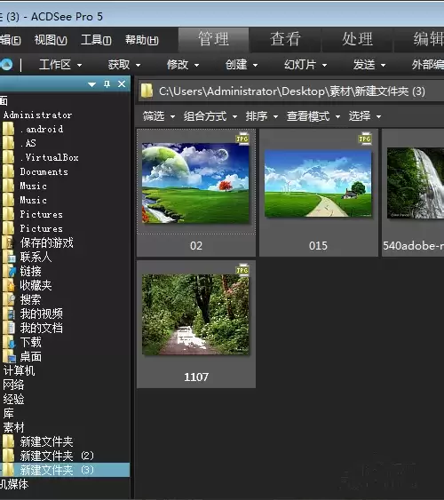Screen dimensions: 444x500
Task: Click the 我的视频 video folder icon
Action: tap(9, 313)
